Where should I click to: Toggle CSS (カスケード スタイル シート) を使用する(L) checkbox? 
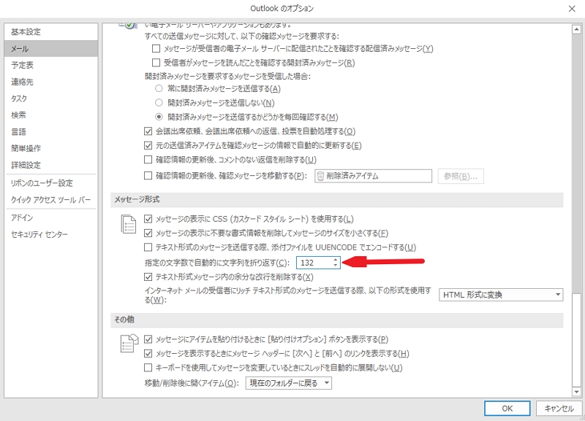pyautogui.click(x=148, y=219)
